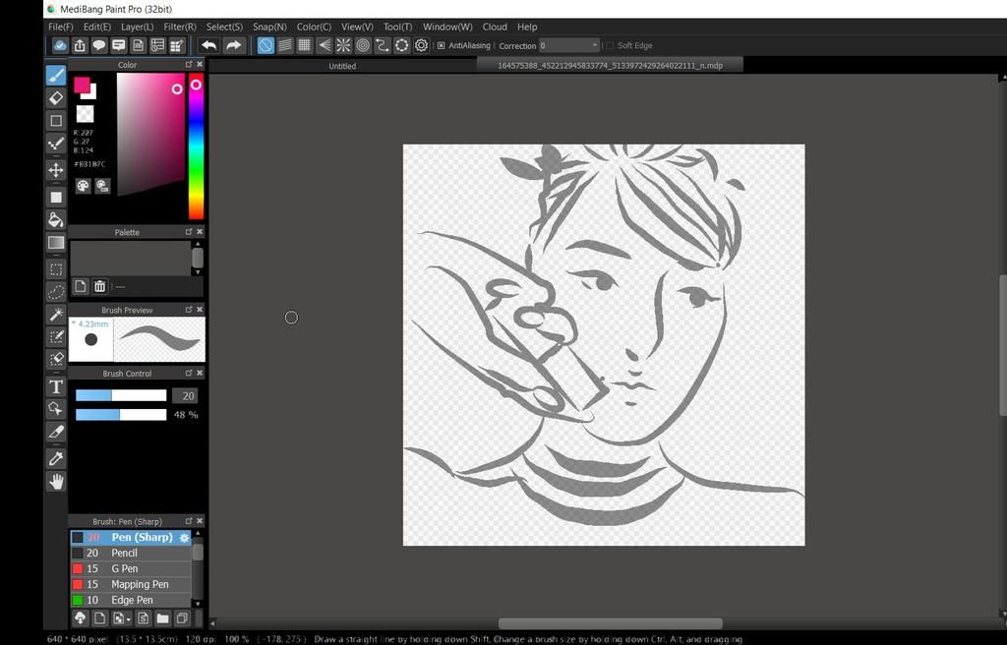Delete palette color with trash icon

(99, 286)
